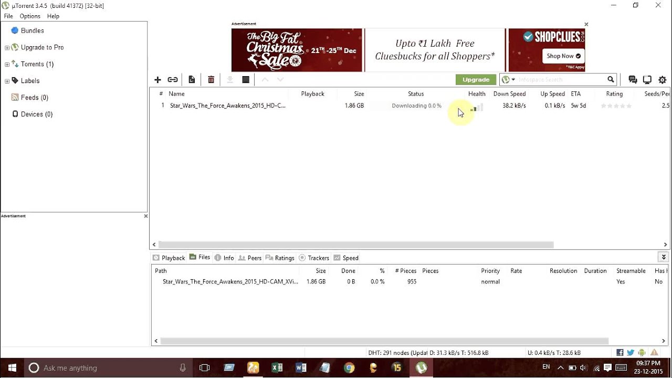The image size is (672, 378).
Task: Click the taskbar clock 09:37 PM
Action: (x=649, y=368)
